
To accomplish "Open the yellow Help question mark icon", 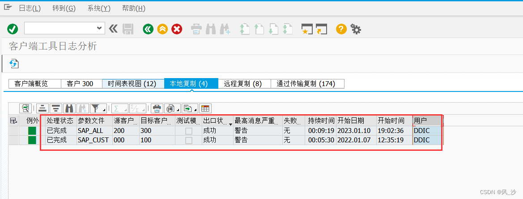I will pyautogui.click(x=341, y=29).
